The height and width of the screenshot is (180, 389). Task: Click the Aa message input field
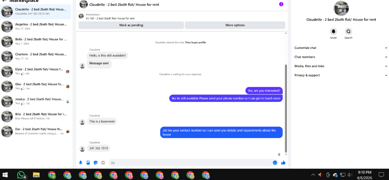point(190,163)
